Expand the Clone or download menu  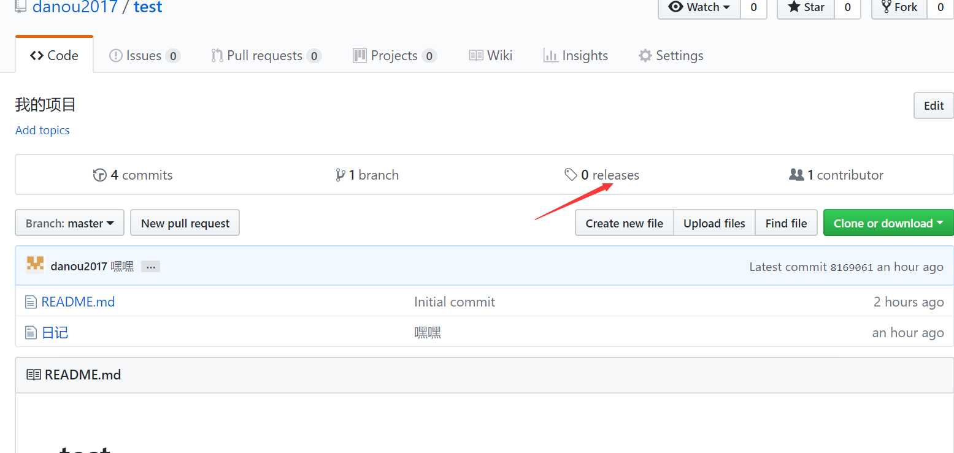tap(888, 223)
